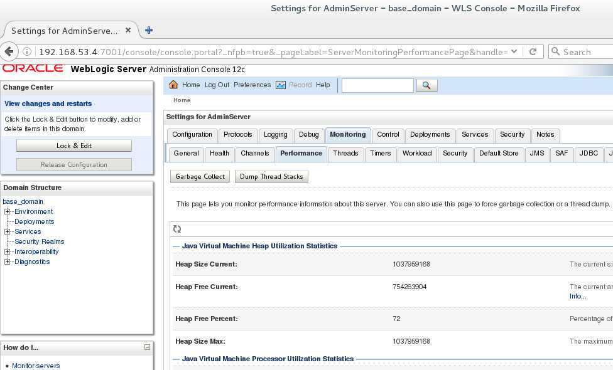The image size is (613, 370).
Task: Select the Performance sub-tab
Action: point(301,154)
